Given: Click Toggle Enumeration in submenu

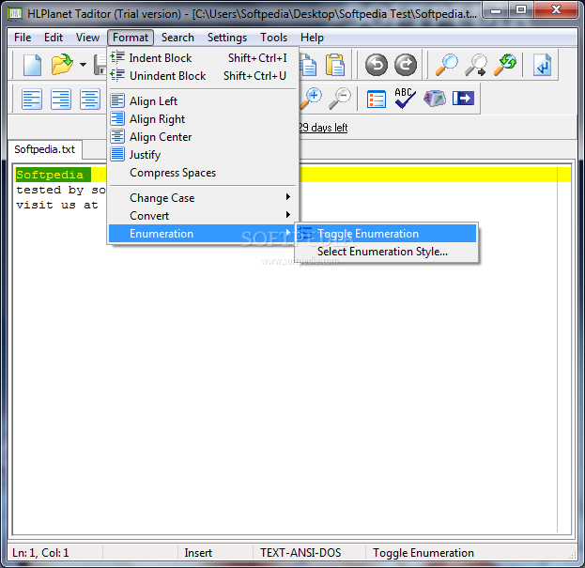Looking at the screenshot, I should (386, 234).
